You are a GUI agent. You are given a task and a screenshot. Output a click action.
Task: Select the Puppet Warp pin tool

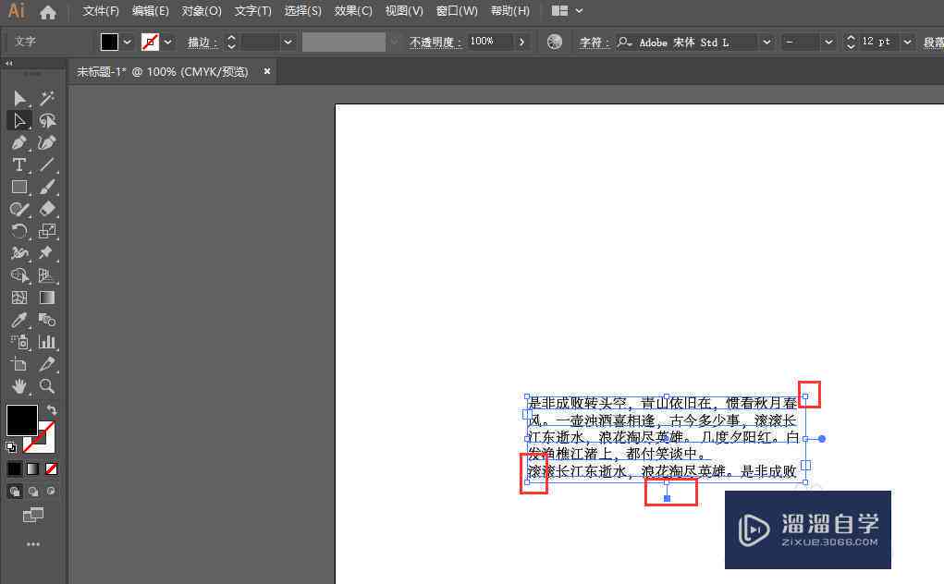pos(47,252)
